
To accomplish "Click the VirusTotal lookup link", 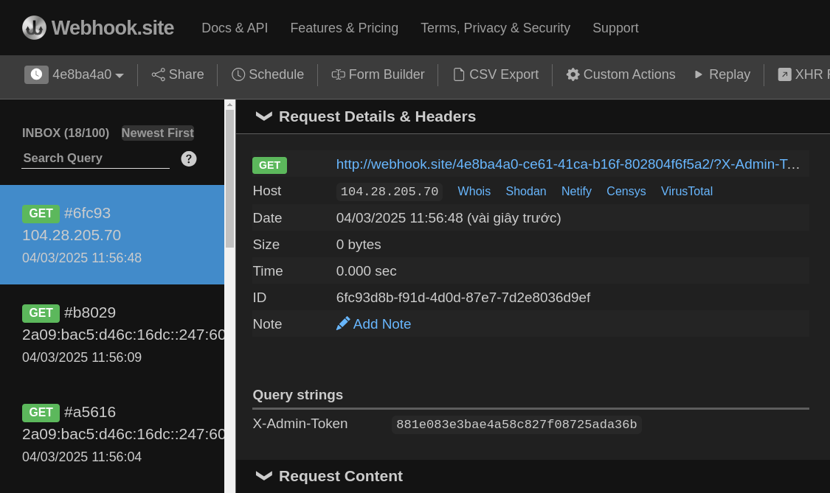I will pos(686,192).
